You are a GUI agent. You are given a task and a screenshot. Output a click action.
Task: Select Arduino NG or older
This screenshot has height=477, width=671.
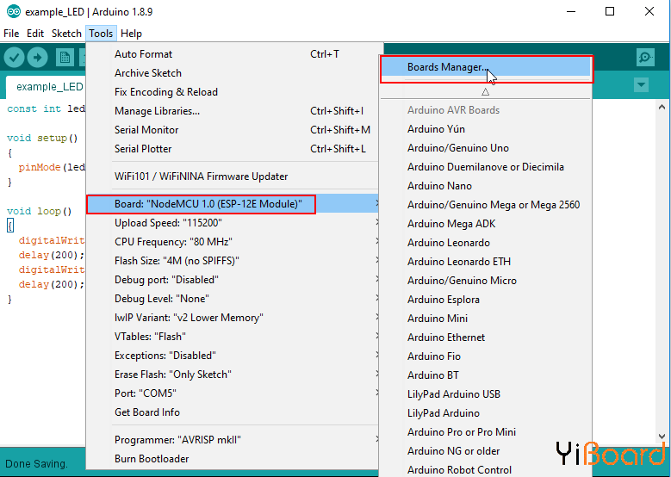click(x=486, y=451)
